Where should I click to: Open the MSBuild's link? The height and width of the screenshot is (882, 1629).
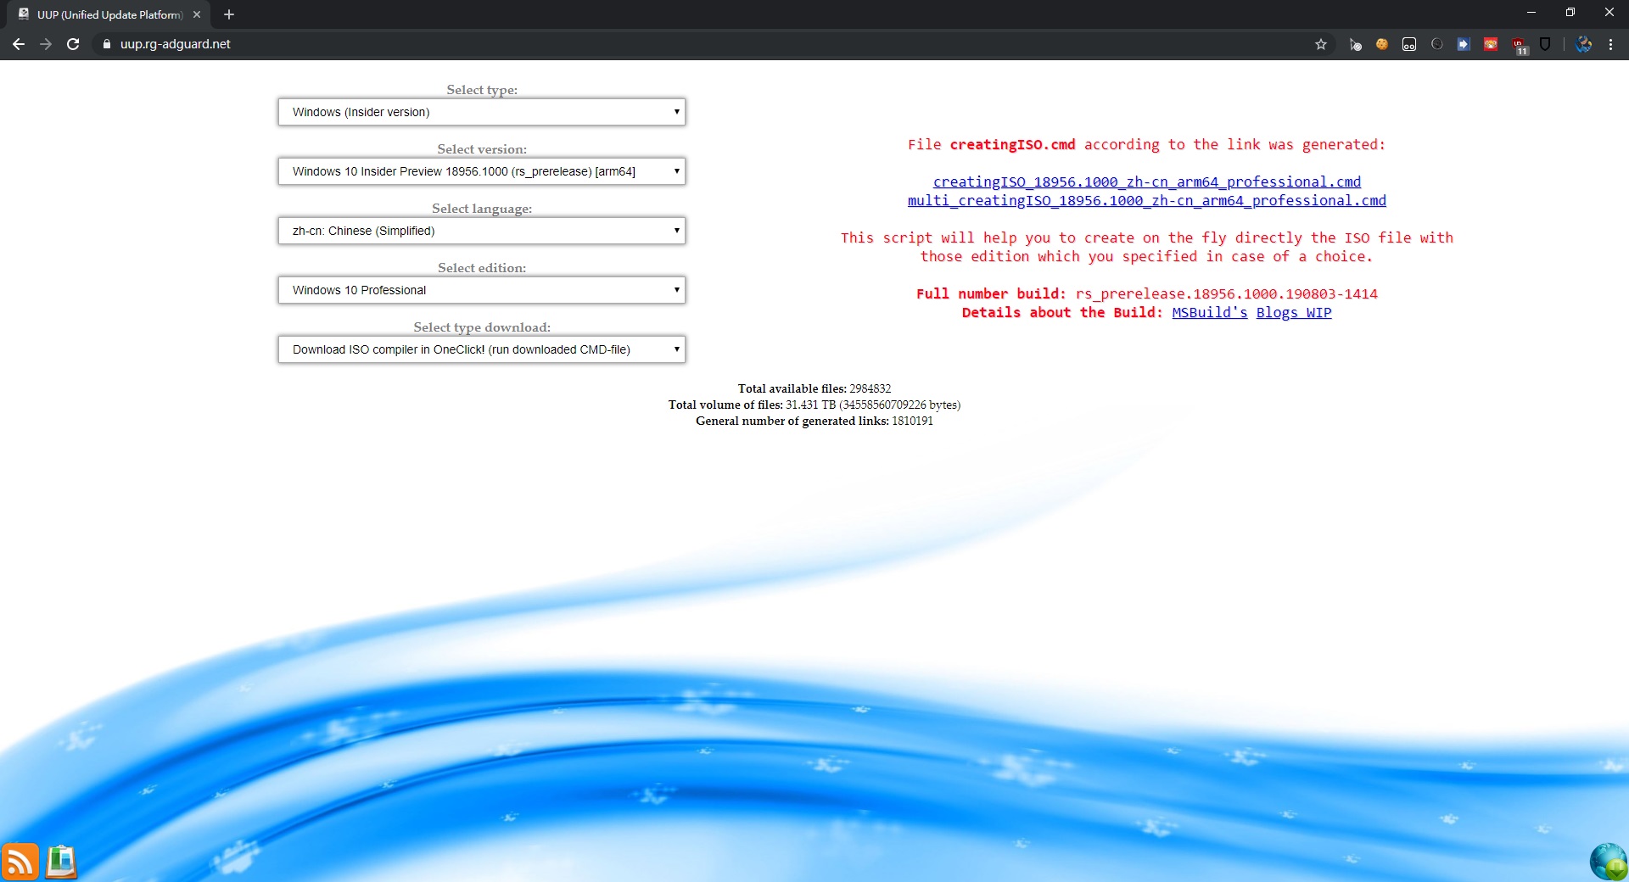pos(1210,312)
